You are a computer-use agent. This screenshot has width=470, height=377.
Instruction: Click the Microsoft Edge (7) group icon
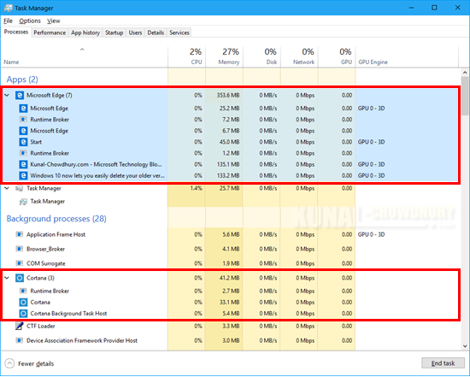[20, 96]
